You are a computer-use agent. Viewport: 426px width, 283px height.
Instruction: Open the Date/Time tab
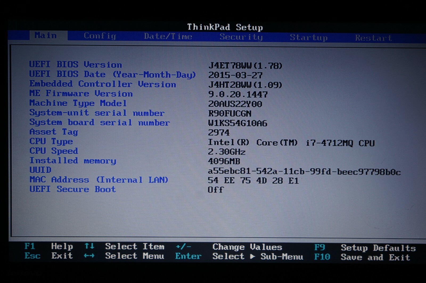click(168, 36)
